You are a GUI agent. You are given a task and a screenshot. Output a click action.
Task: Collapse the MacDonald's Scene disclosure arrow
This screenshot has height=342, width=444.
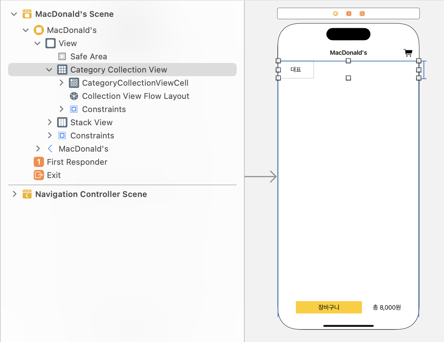coord(14,14)
